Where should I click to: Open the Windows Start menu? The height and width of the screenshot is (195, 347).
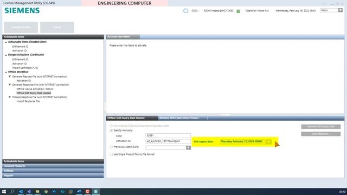coord(4,191)
